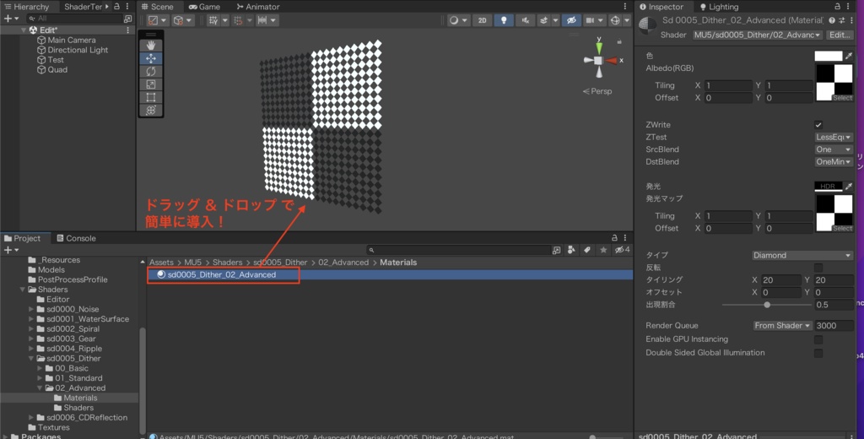This screenshot has height=439, width=864.
Task: Toggle 2D view mode
Action: coord(482,20)
